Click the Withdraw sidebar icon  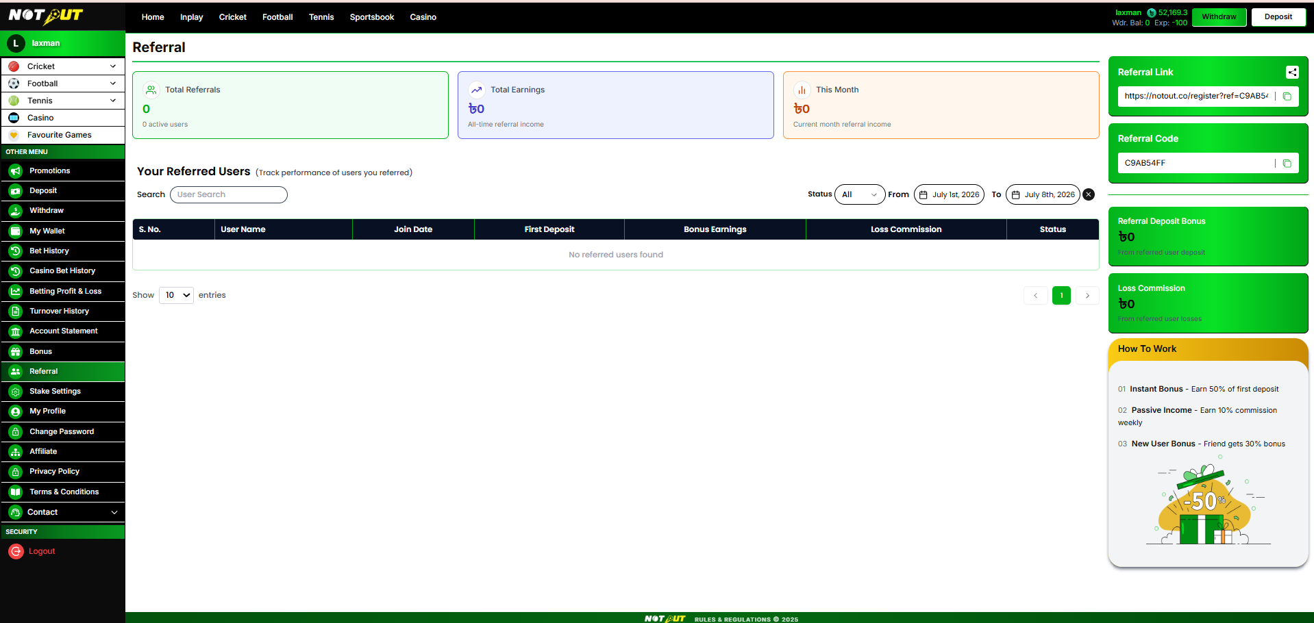16,211
